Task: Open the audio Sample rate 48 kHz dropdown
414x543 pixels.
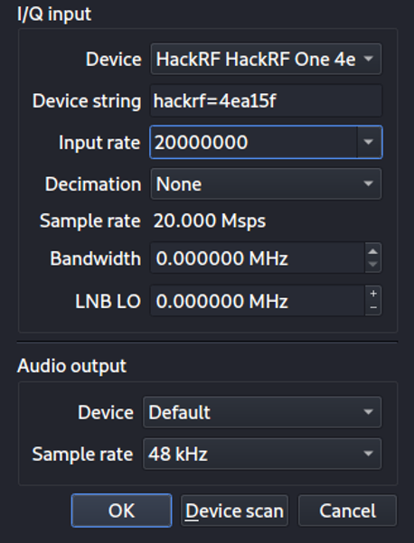Action: click(x=262, y=454)
